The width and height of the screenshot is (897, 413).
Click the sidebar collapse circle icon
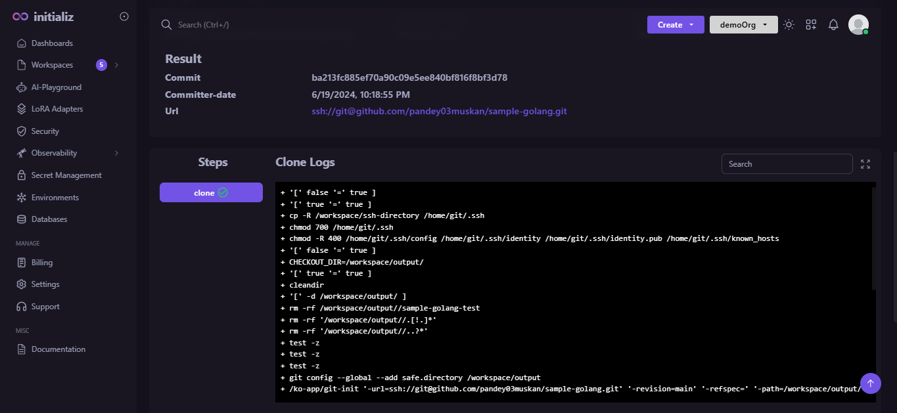coord(124,16)
